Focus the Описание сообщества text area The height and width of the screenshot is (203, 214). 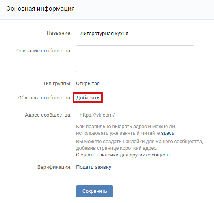click(x=135, y=59)
